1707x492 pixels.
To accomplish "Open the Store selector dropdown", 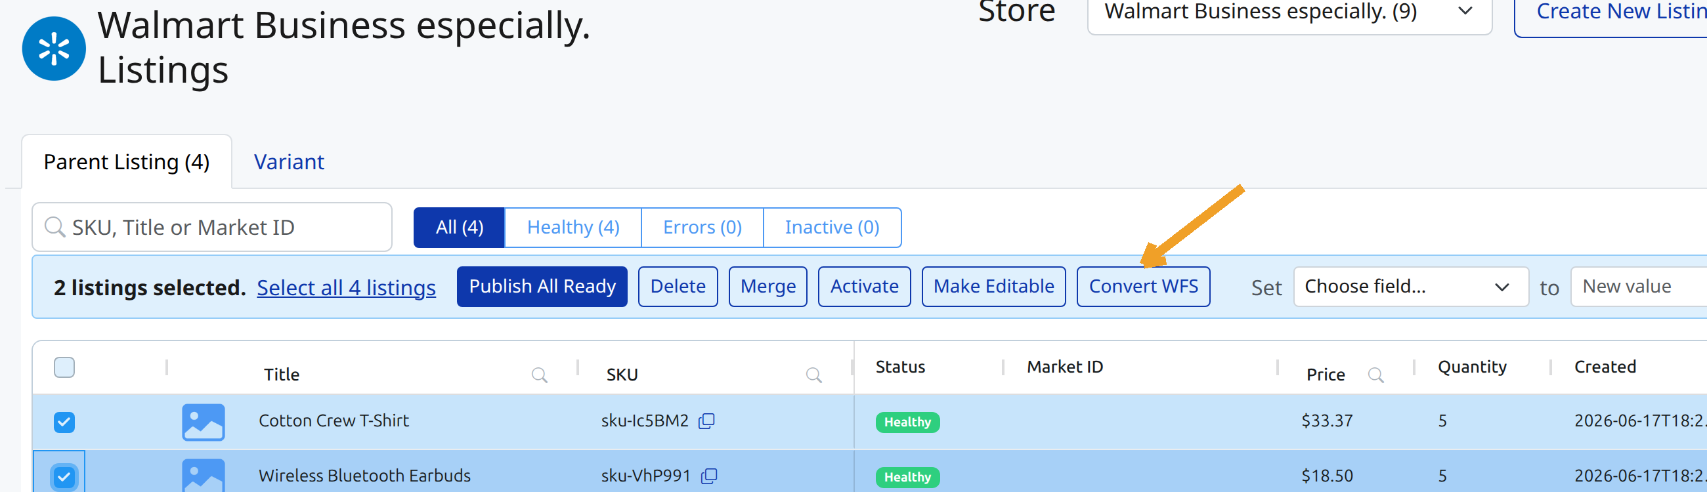I will click(1289, 13).
